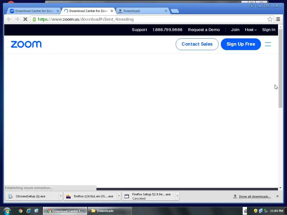This screenshot has width=287, height=215.
Task: Click the 11:04 PM taskbar clock
Action: 277,211
